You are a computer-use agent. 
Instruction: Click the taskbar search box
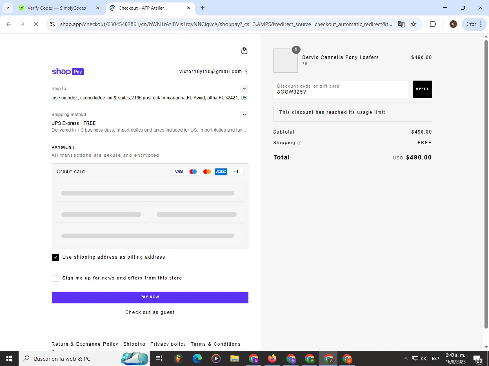point(84,359)
